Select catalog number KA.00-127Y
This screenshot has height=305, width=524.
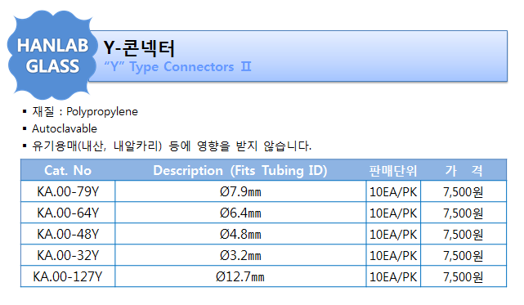68,276
